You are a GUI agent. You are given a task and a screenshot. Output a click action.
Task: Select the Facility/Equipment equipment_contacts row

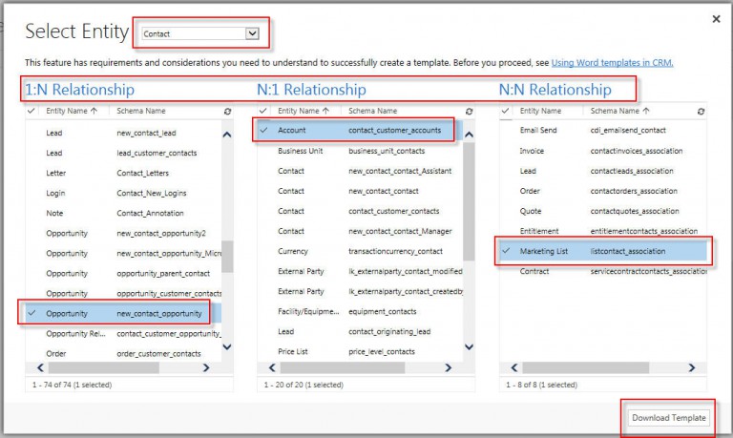tap(360, 312)
